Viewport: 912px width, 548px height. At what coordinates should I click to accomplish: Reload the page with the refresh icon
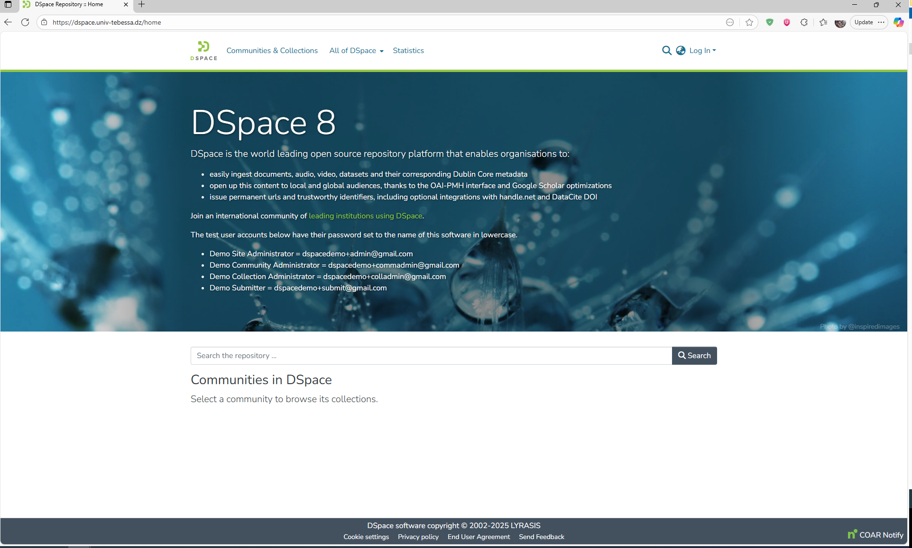click(25, 22)
